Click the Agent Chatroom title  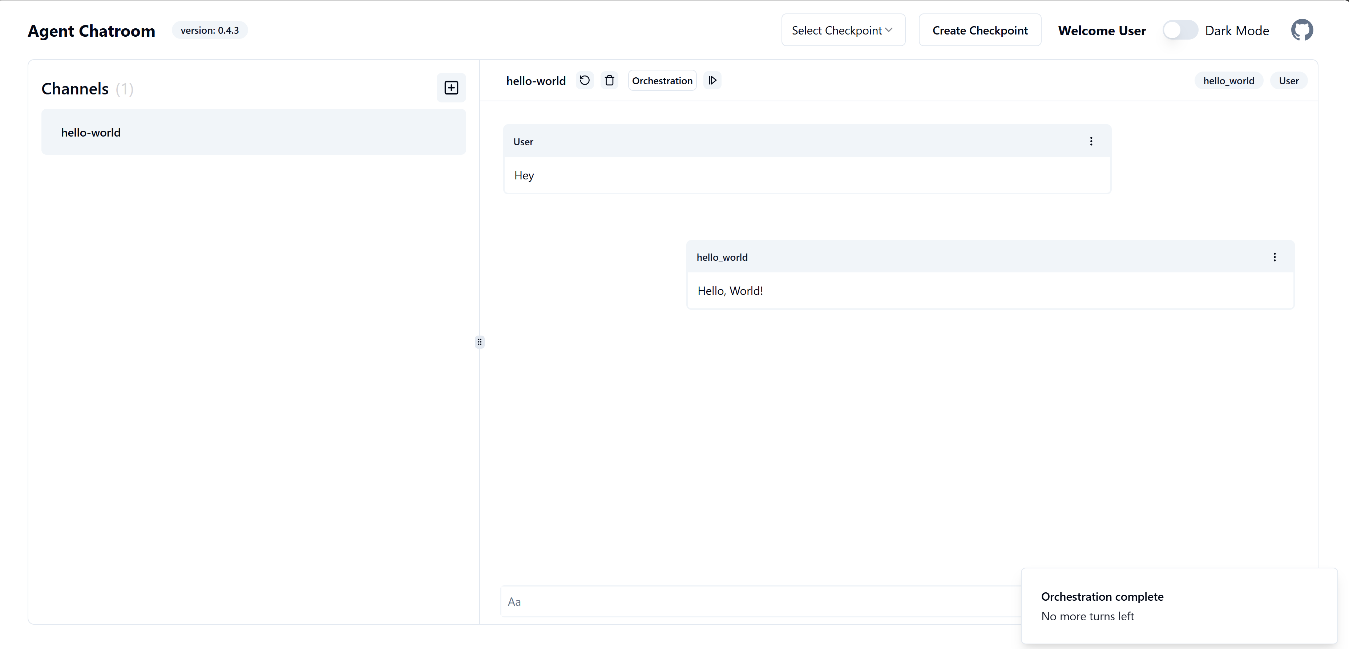click(92, 31)
